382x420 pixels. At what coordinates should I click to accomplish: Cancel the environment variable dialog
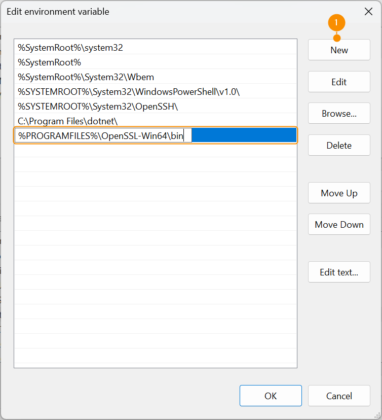tap(339, 396)
